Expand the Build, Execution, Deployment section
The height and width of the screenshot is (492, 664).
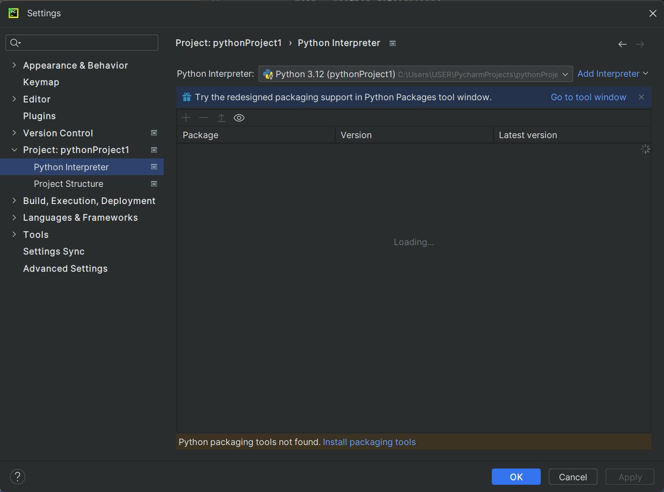14,200
